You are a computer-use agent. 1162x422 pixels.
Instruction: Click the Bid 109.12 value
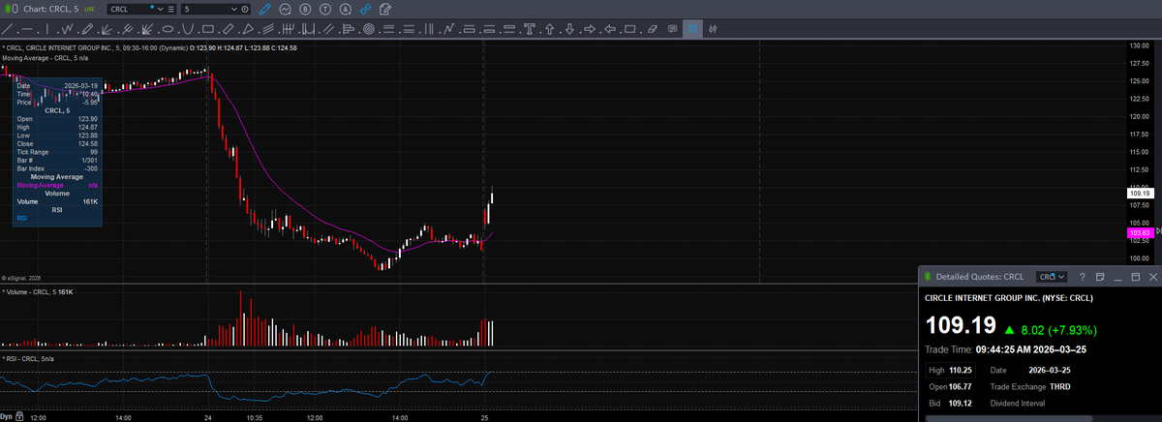tap(960, 403)
